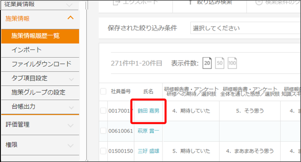Open 施策グループの設定 menu item
The height and width of the screenshot is (162, 301).
pos(40,92)
